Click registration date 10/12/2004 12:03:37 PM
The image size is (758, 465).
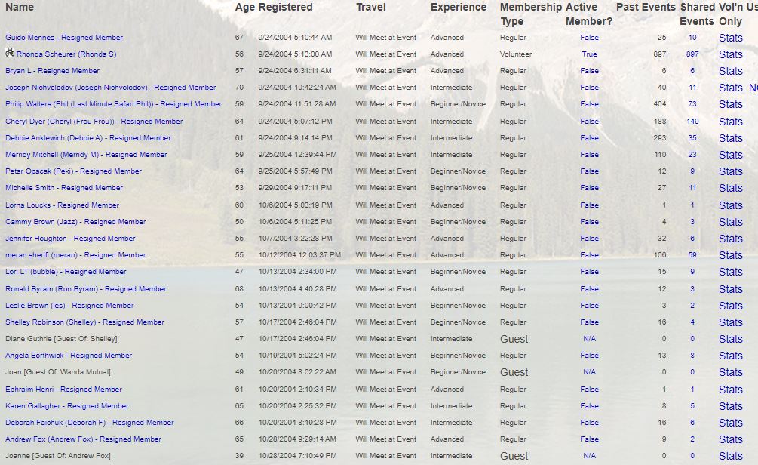pos(299,255)
